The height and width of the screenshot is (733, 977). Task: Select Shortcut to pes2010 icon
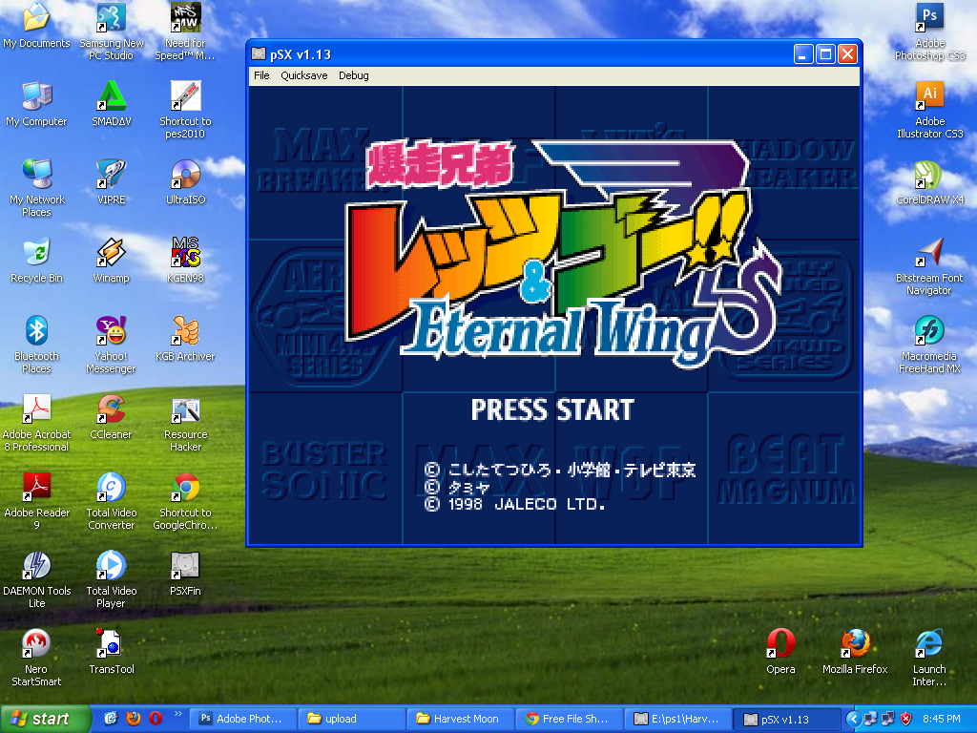pyautogui.click(x=185, y=110)
